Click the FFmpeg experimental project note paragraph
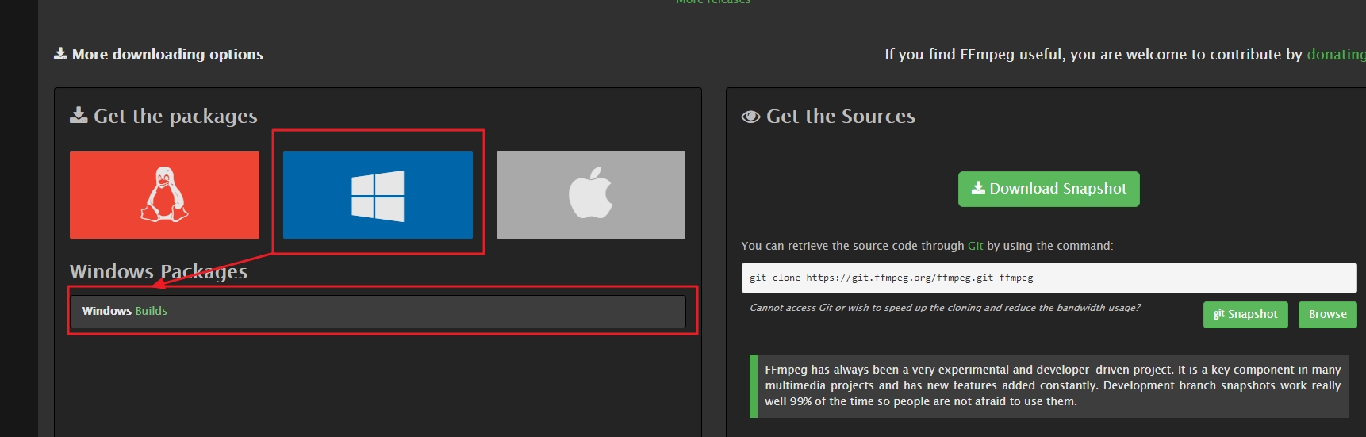This screenshot has width=1366, height=437. click(x=1052, y=385)
